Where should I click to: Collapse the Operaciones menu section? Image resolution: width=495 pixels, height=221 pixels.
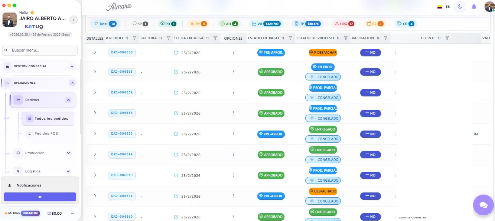tap(72, 83)
